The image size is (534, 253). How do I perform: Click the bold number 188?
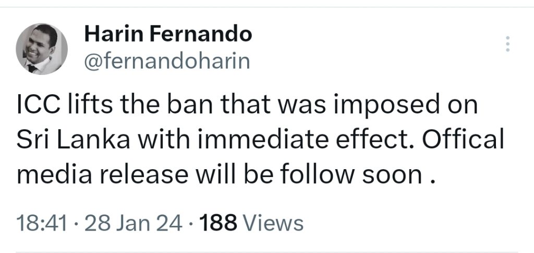click(219, 223)
